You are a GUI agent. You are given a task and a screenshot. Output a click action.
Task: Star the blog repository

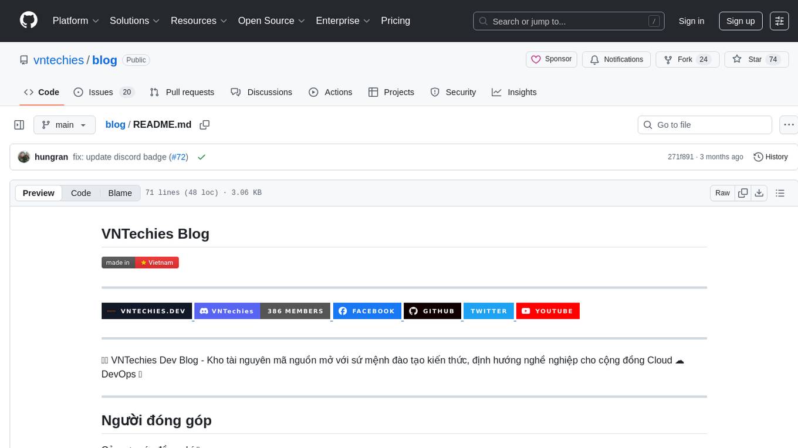pos(757,59)
